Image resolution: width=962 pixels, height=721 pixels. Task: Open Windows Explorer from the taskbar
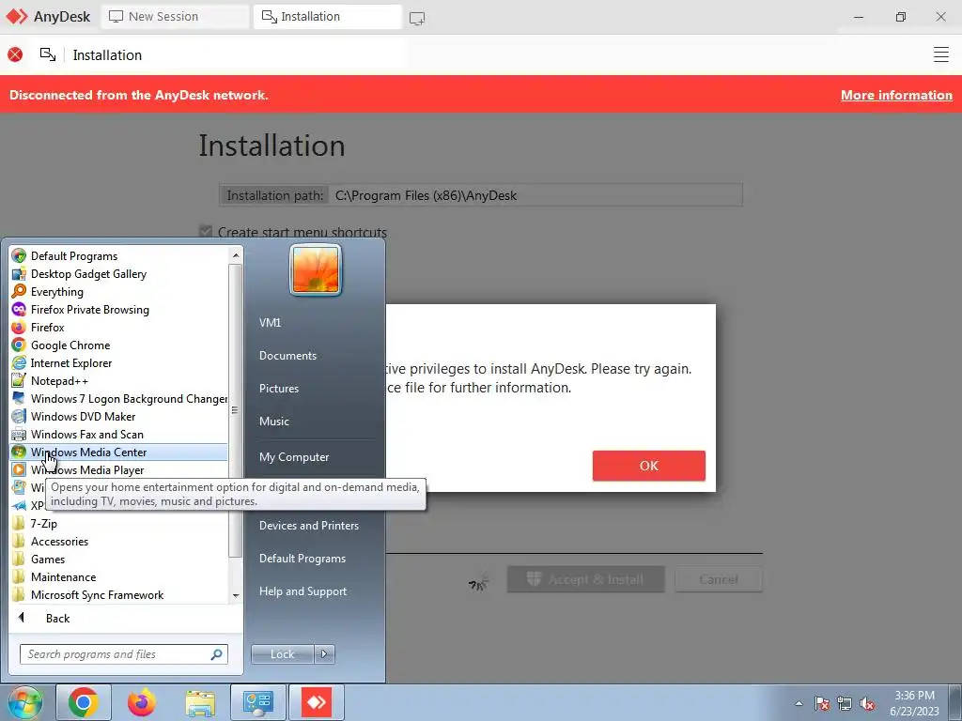pyautogui.click(x=200, y=702)
